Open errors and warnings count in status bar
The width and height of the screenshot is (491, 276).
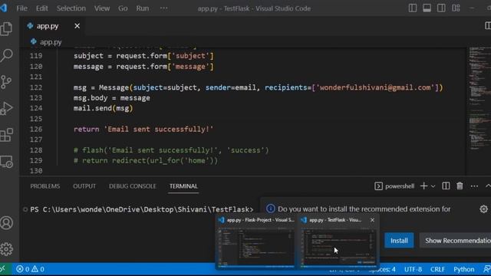point(30,269)
